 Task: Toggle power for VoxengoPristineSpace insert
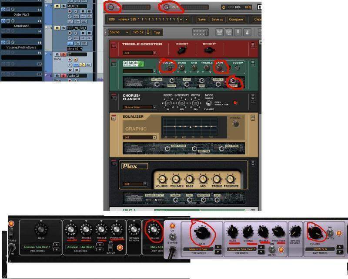3,42
